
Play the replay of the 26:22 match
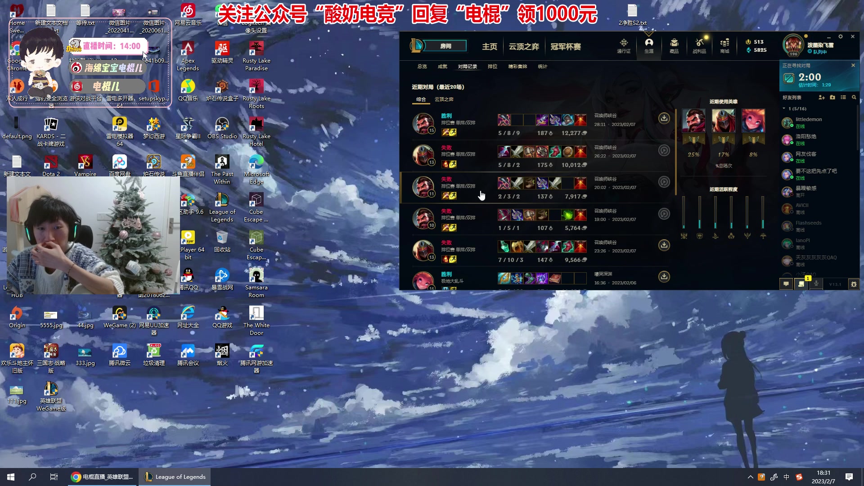(664, 150)
